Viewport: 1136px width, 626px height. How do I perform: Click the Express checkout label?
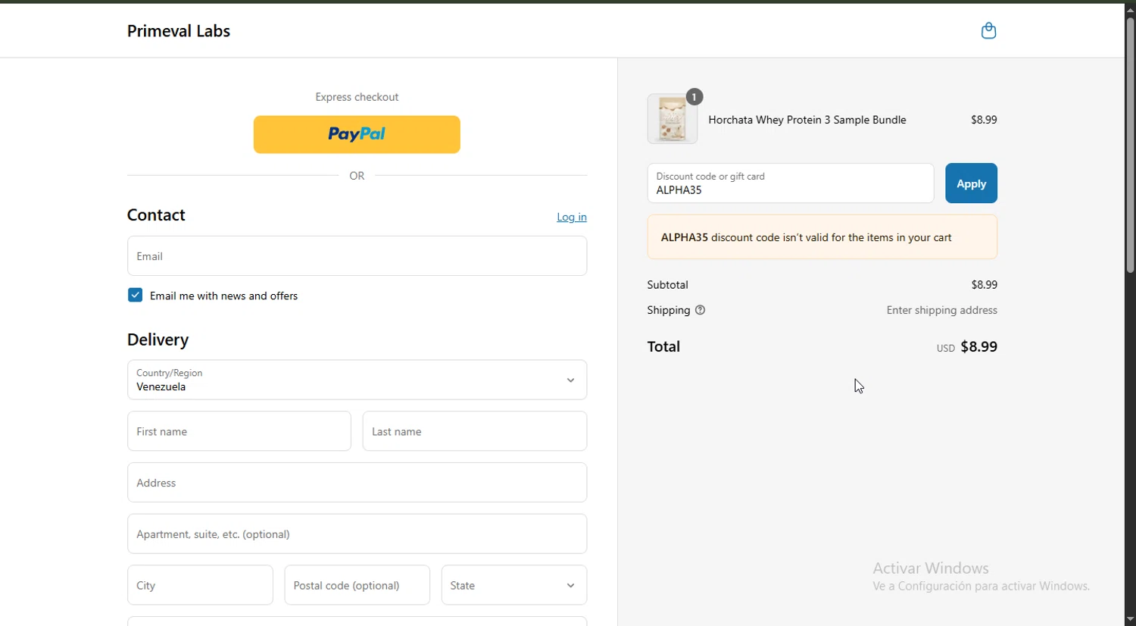tap(357, 97)
